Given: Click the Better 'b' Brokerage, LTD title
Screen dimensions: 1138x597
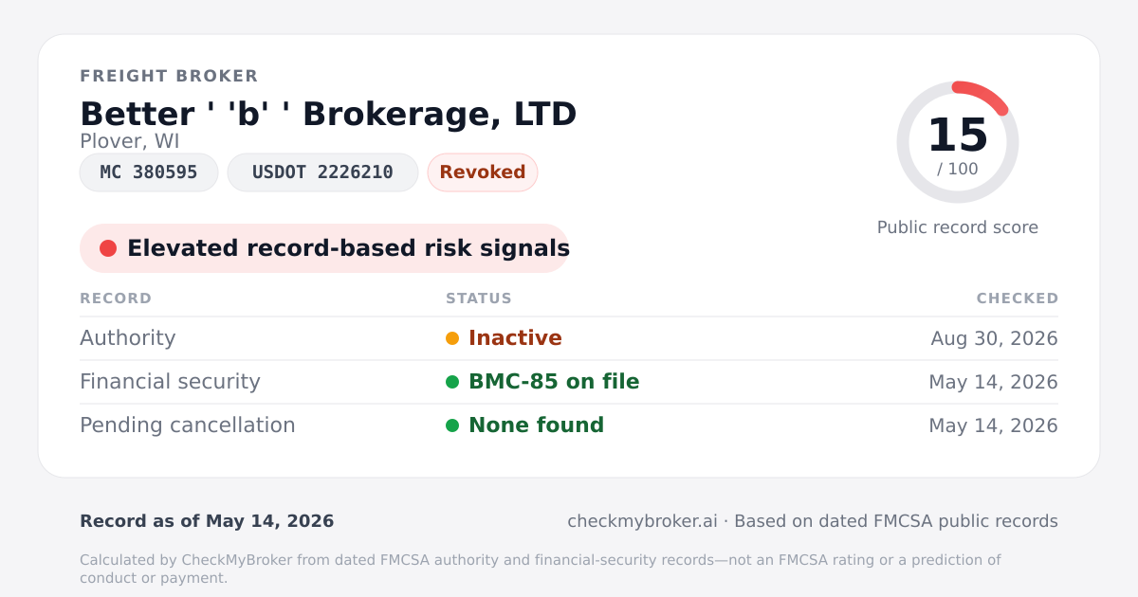Looking at the screenshot, I should click(x=328, y=114).
